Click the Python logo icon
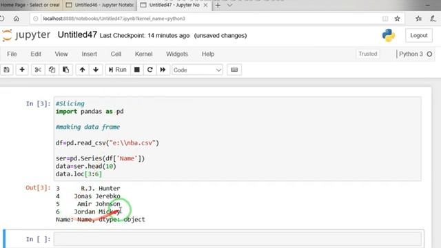Image resolution: width=441 pixels, height=248 pixels. coord(389,35)
